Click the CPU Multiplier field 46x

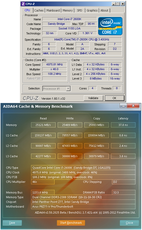(43, 182)
